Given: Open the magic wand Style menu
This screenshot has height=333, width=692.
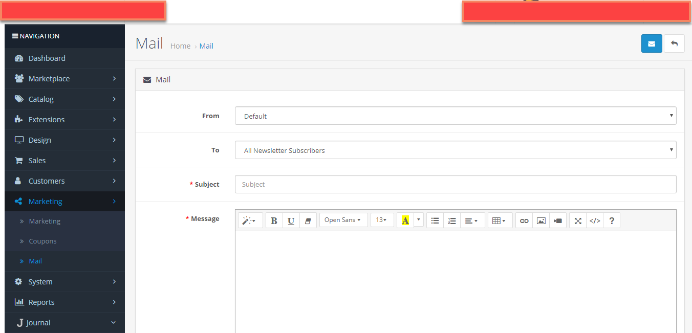Looking at the screenshot, I should point(250,220).
